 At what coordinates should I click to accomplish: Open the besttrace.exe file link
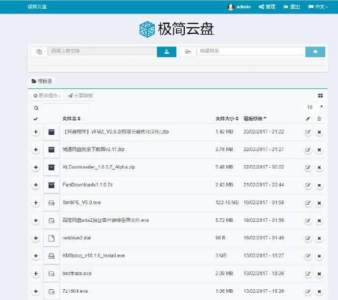click(77, 273)
